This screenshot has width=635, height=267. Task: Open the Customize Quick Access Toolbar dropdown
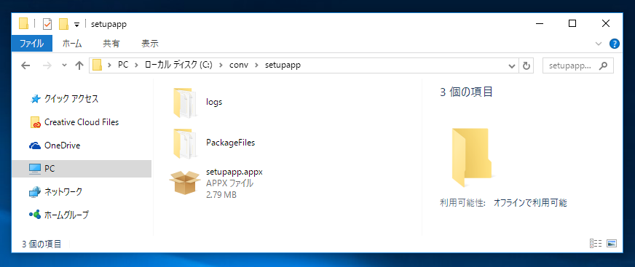click(76, 25)
